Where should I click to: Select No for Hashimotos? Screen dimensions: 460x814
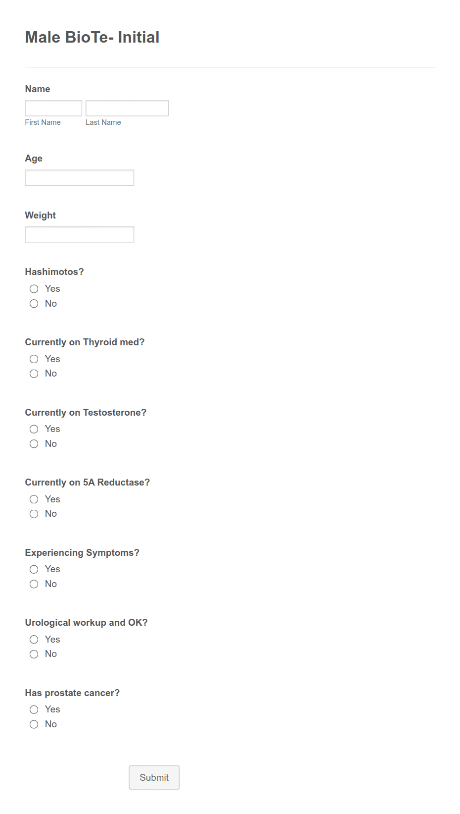pyautogui.click(x=34, y=304)
